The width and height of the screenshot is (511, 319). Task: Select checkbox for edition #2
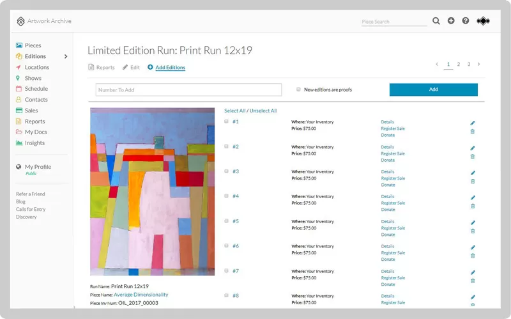pyautogui.click(x=226, y=146)
